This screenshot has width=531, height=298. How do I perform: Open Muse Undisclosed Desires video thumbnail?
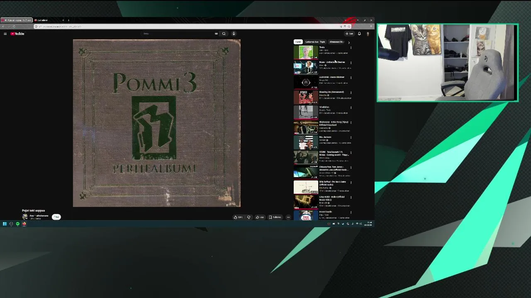click(x=306, y=67)
